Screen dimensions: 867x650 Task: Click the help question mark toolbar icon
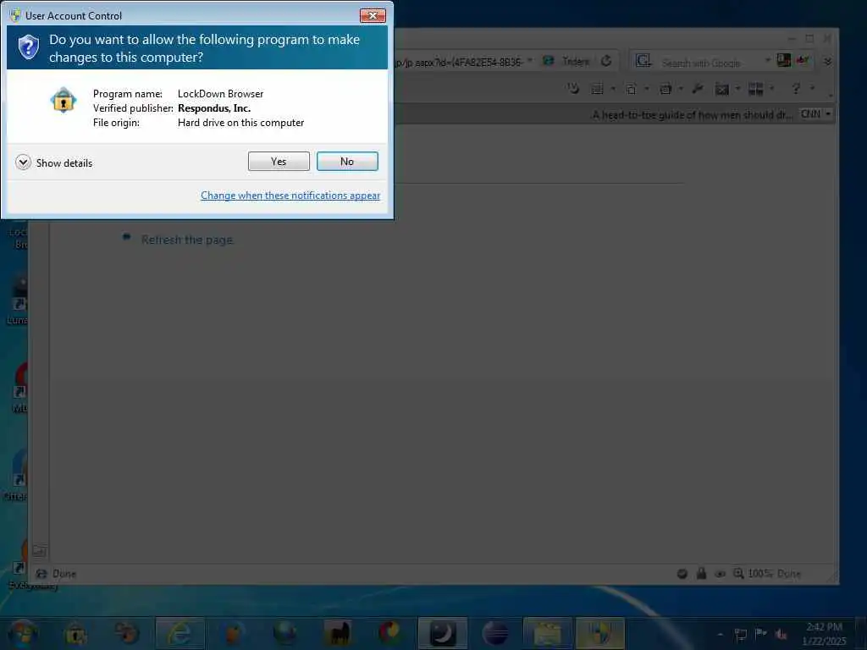pos(796,88)
